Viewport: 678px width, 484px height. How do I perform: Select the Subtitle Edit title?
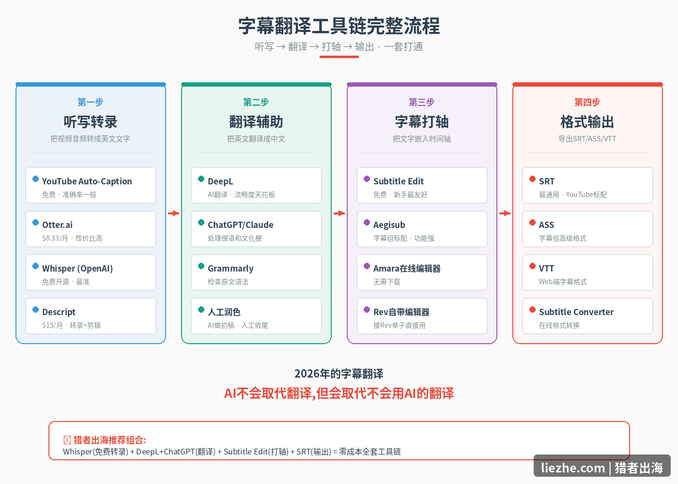coord(399,181)
